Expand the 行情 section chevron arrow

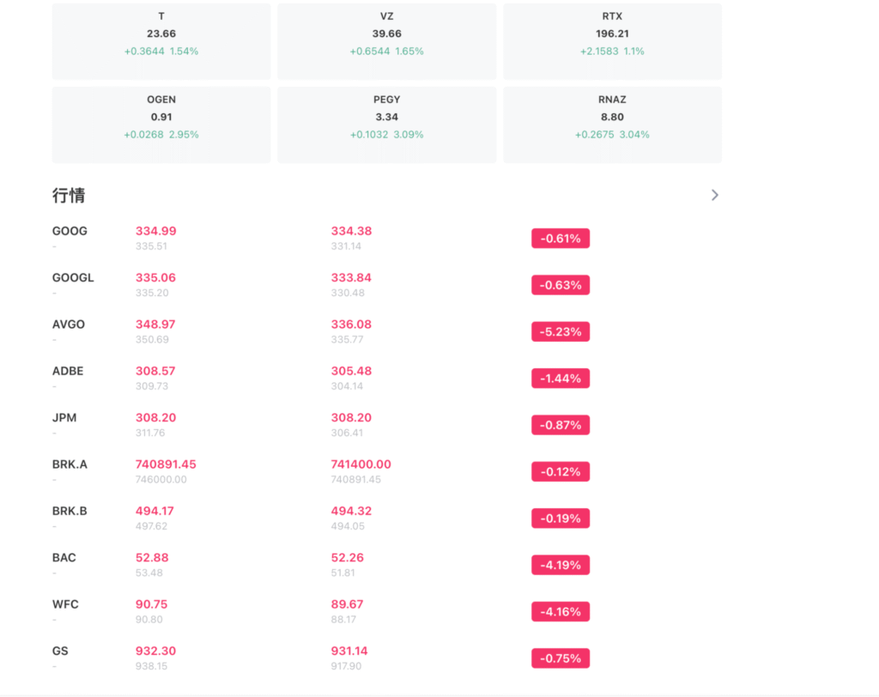pyautogui.click(x=714, y=196)
